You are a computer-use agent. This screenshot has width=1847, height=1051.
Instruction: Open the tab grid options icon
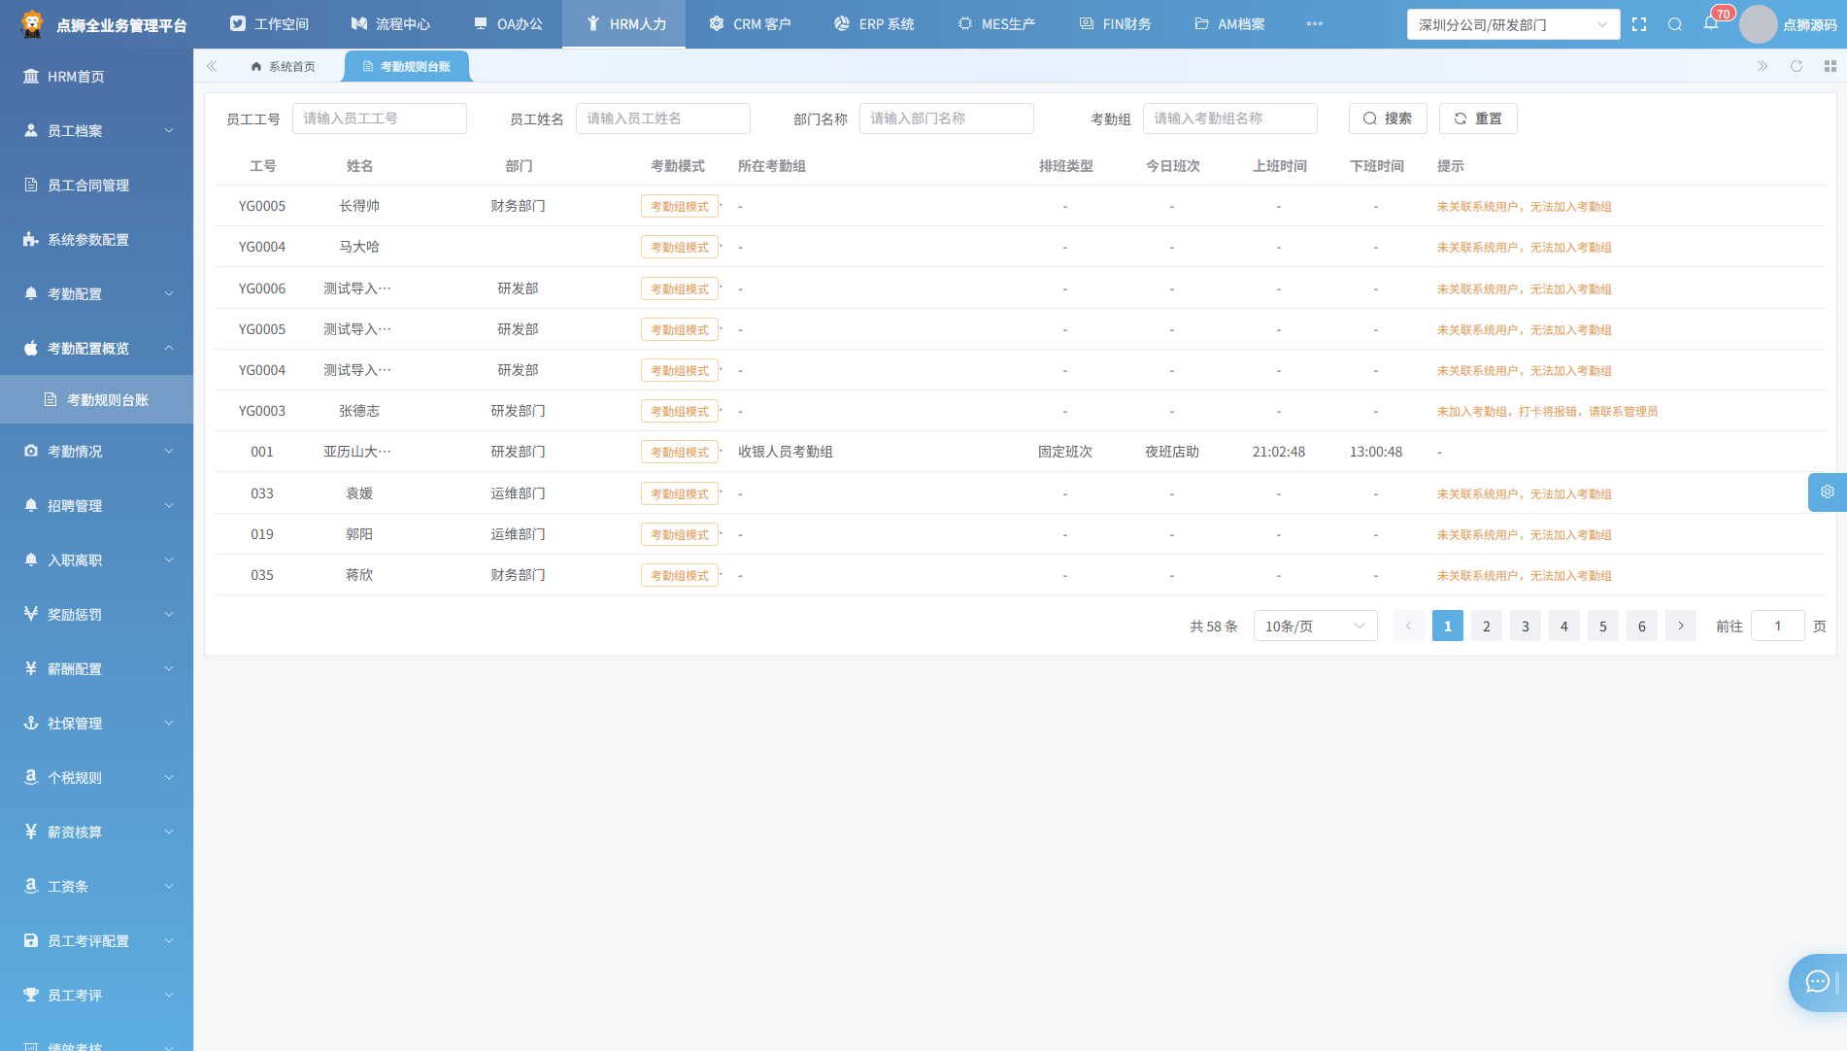tap(1830, 66)
